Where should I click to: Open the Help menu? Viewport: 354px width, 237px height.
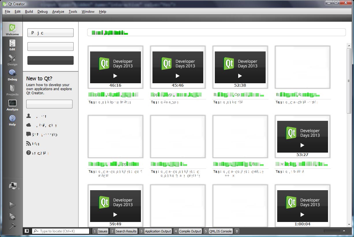[103, 12]
